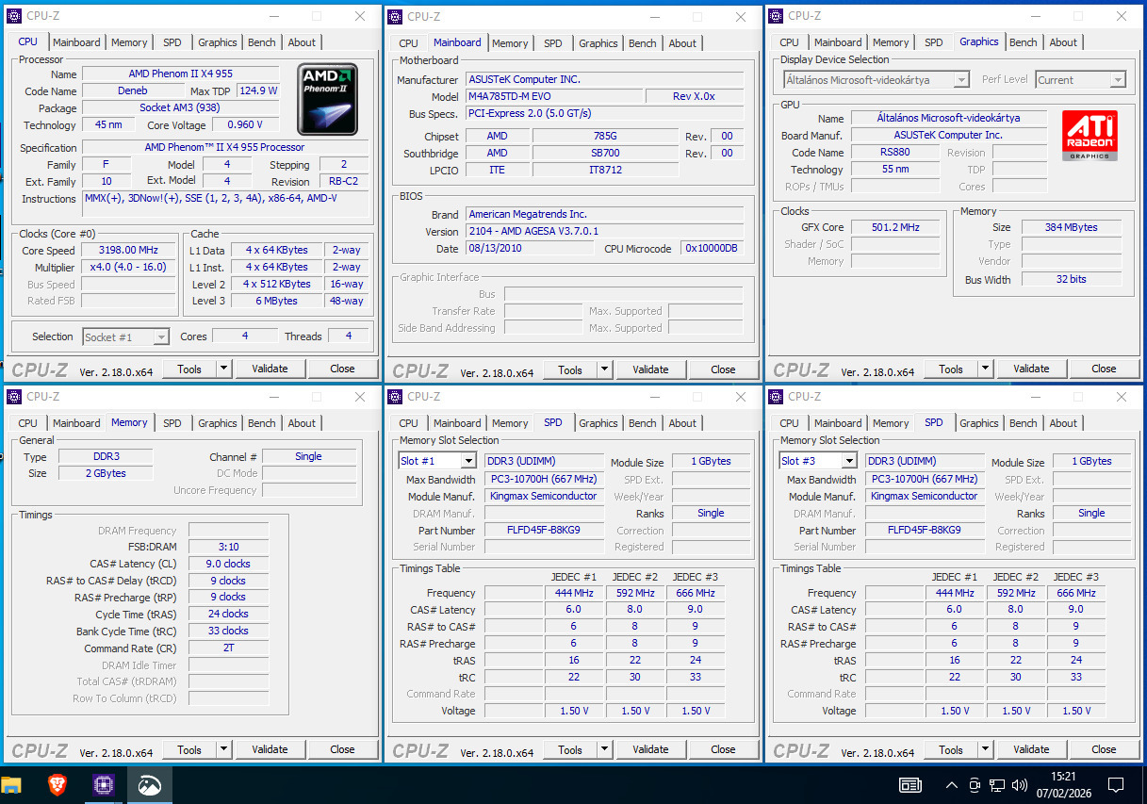Open the Tools dropdown arrow in Memory window

(x=223, y=749)
